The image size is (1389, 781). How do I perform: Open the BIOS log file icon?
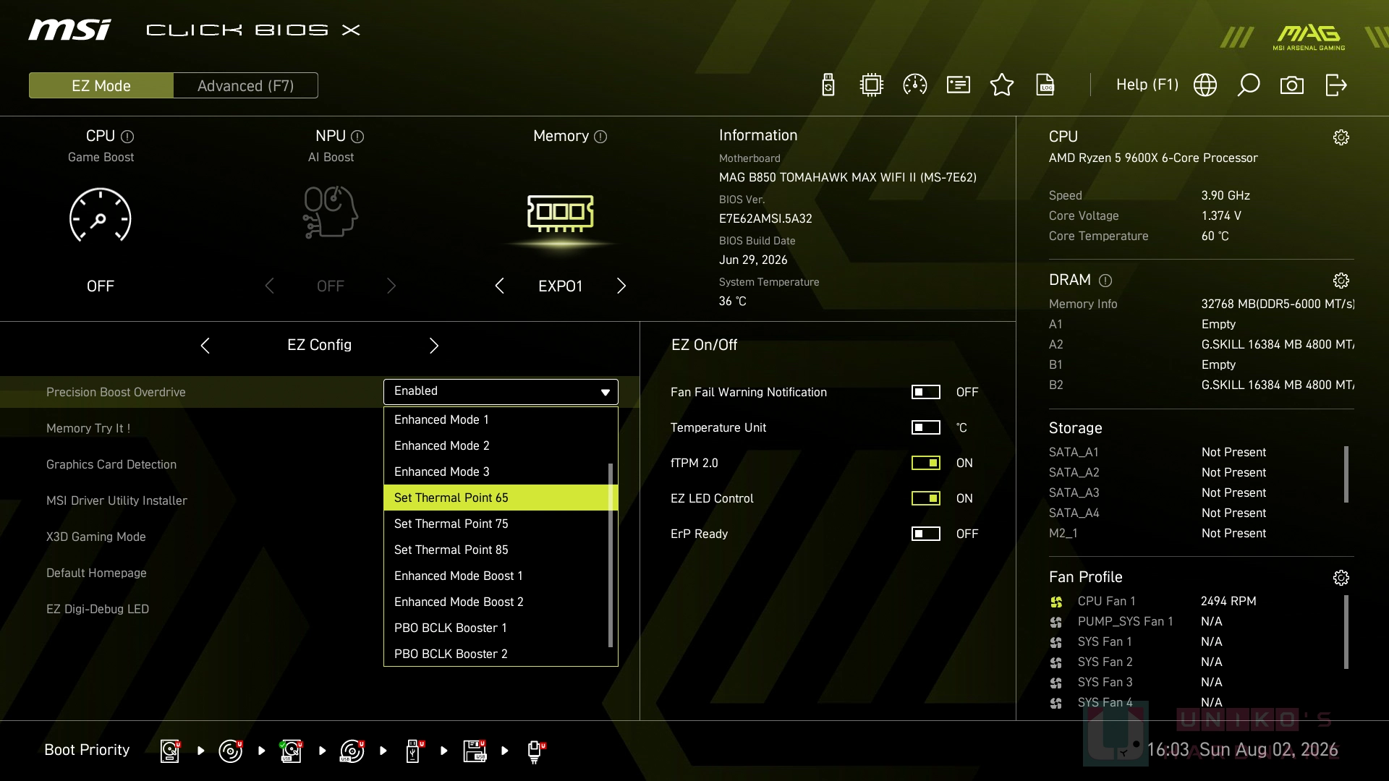(x=1045, y=85)
